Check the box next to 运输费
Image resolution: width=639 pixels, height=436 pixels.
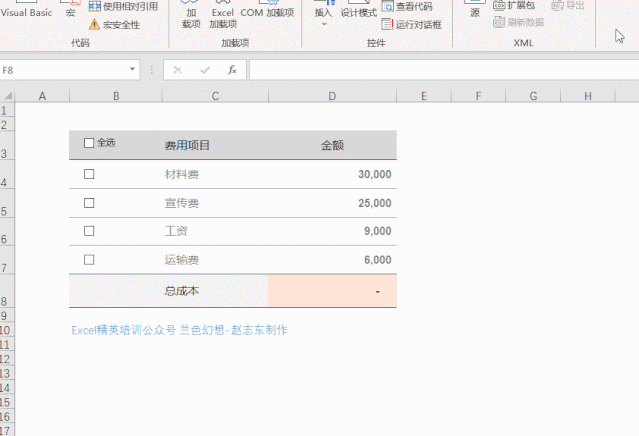point(89,260)
